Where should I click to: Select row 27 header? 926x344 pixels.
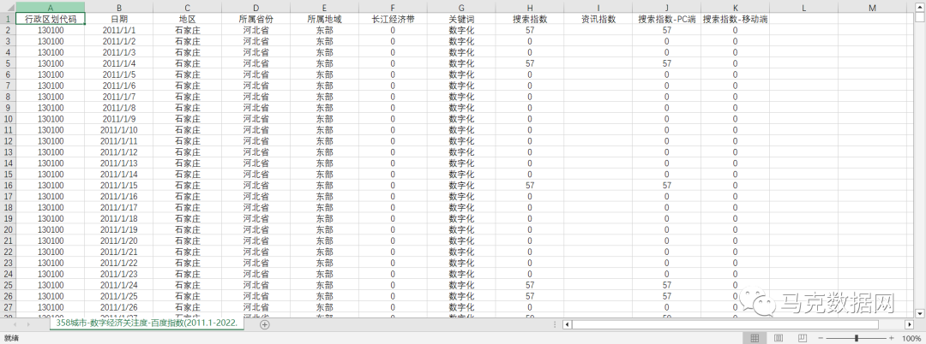coord(8,307)
